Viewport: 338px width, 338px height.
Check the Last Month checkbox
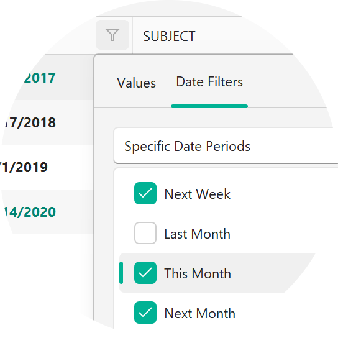click(x=145, y=233)
